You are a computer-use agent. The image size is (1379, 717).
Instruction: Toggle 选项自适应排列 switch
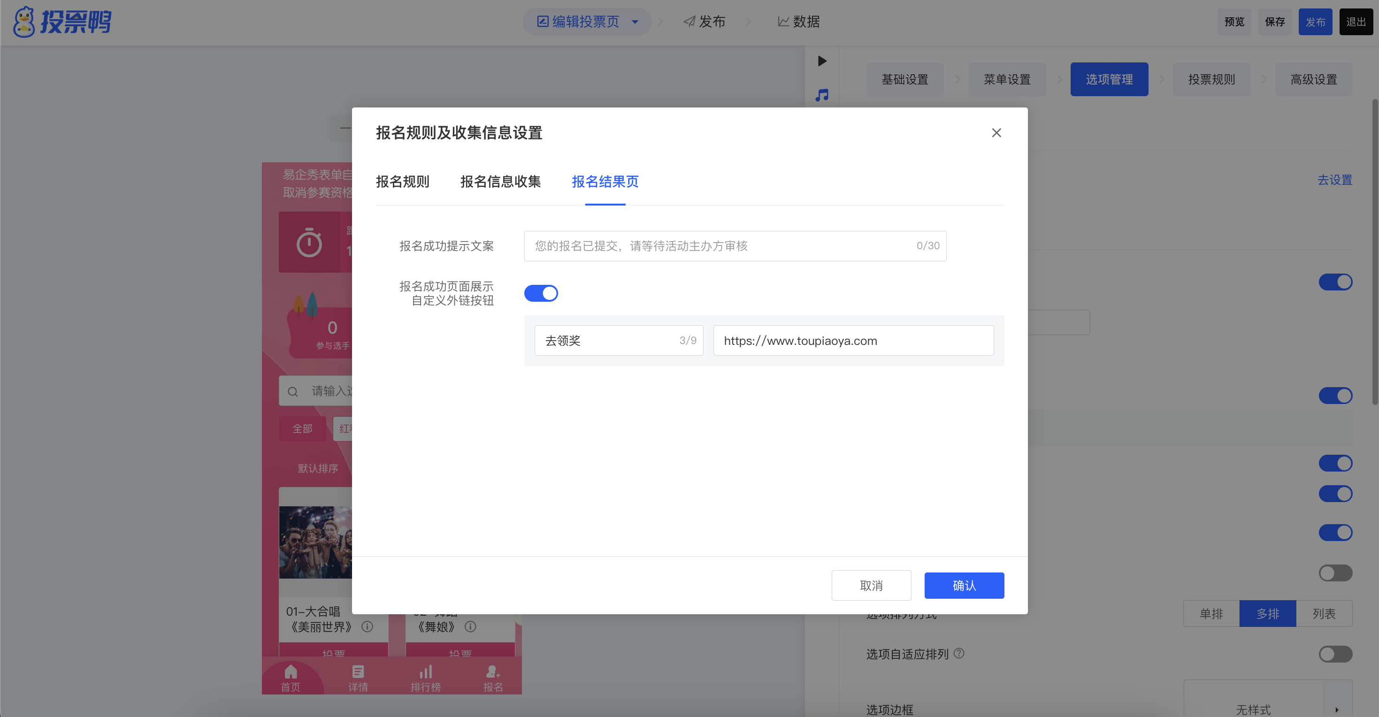(1335, 654)
